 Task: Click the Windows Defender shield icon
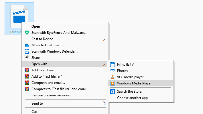tap(27, 51)
